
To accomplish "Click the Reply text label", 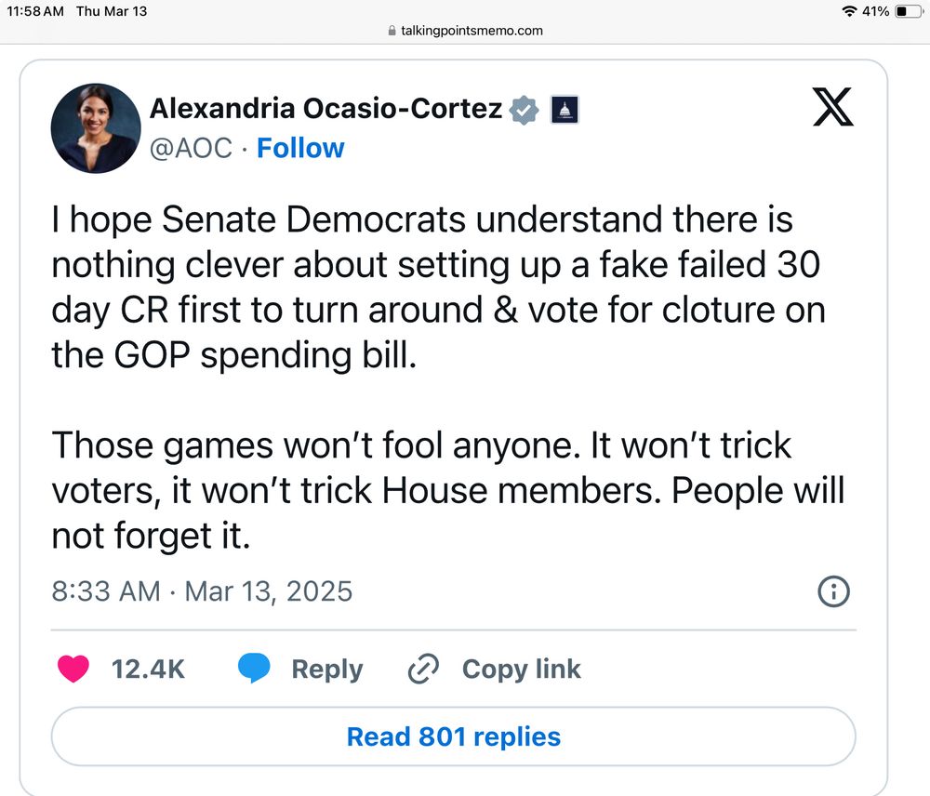I will pyautogui.click(x=326, y=669).
